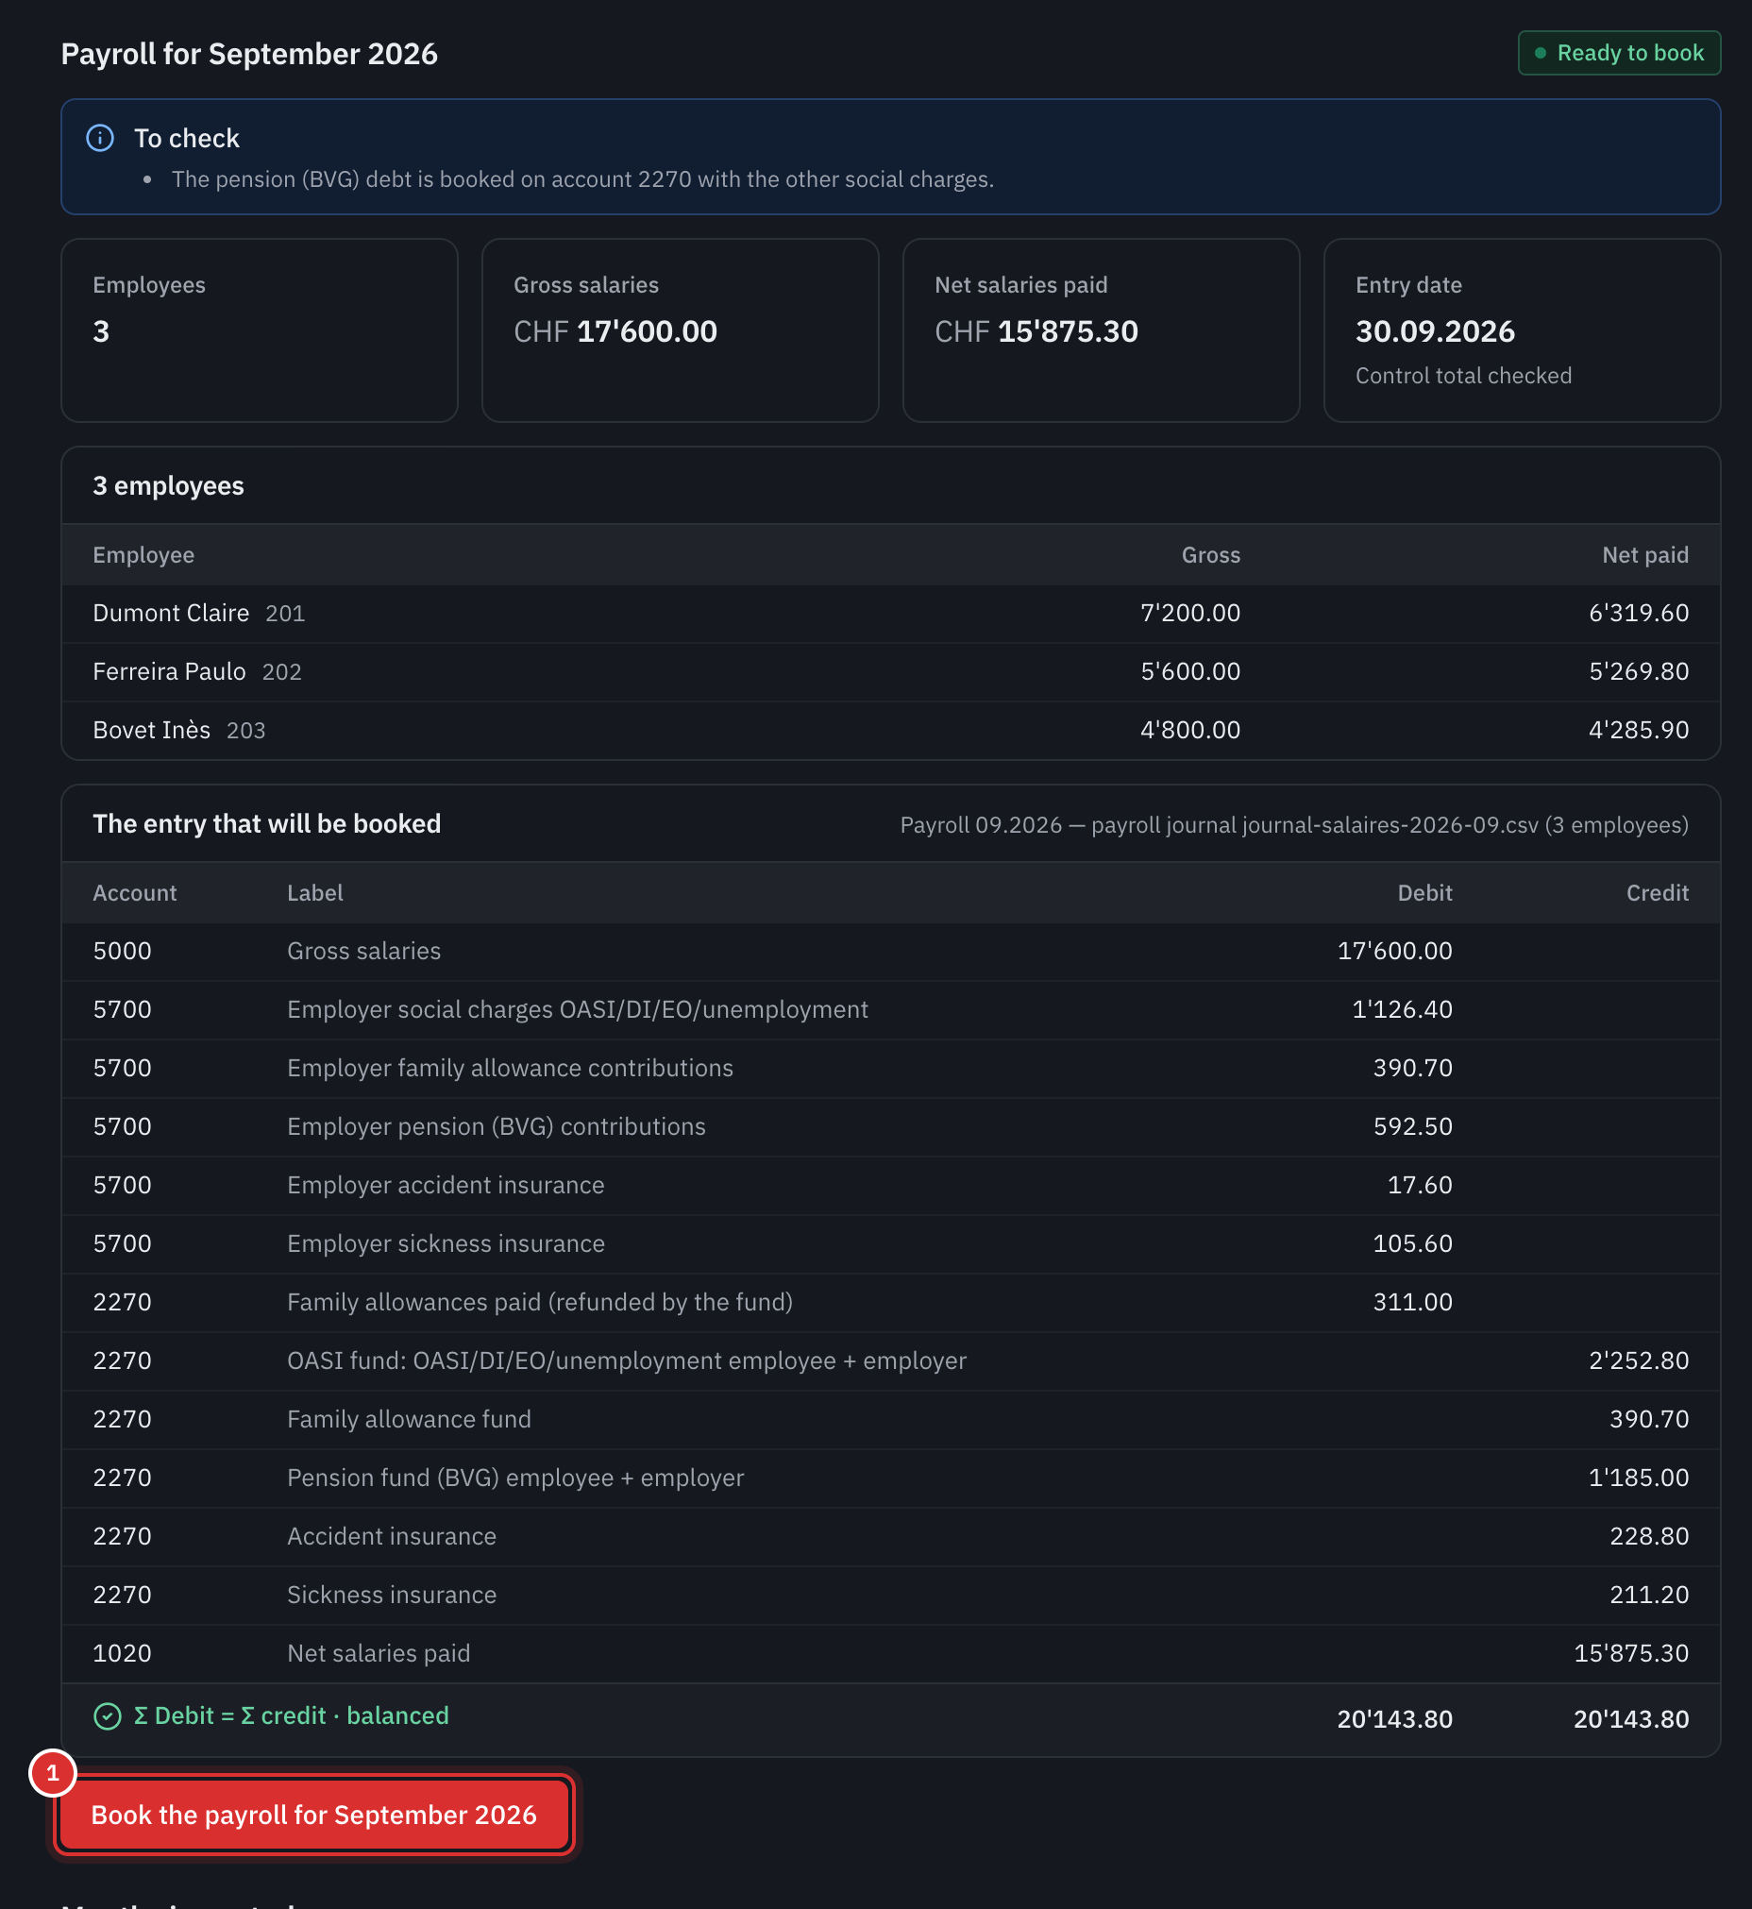
Task: Click the OASI fund employee + employer line
Action: point(627,1360)
